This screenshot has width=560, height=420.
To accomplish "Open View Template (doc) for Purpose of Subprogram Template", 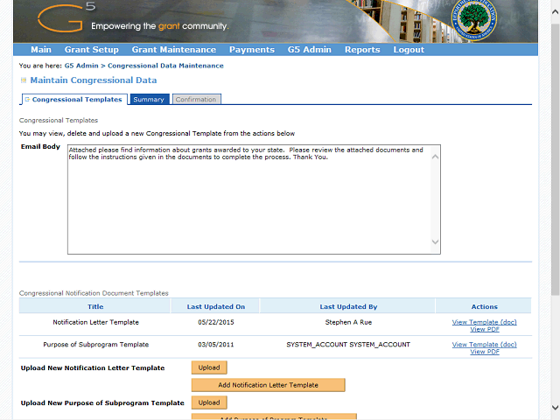I will [484, 345].
